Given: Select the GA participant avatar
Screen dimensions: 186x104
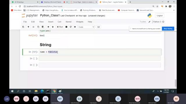Looking at the screenshot, I should click(x=79, y=99).
